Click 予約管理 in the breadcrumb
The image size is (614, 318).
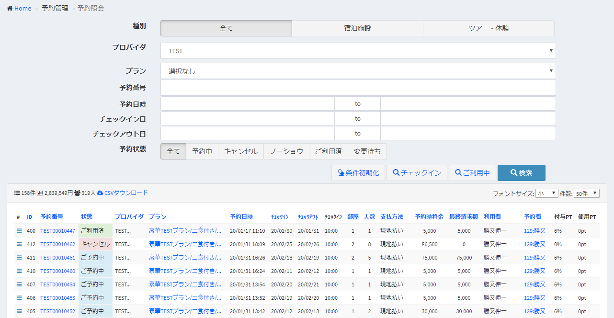point(55,8)
